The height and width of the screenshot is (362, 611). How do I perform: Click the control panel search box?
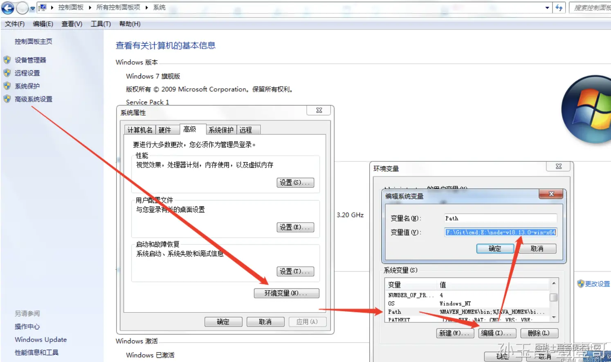591,8
